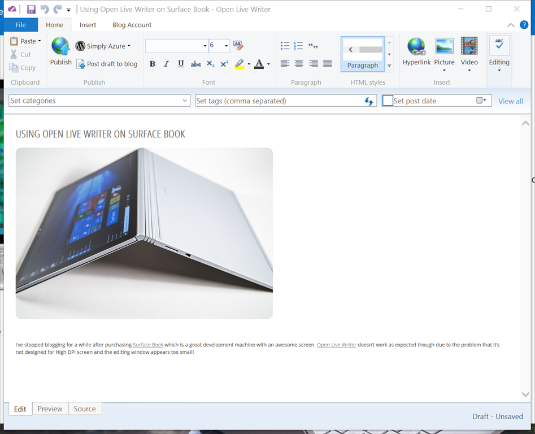The height and width of the screenshot is (434, 535).
Task: Align text right
Action: [x=313, y=63]
